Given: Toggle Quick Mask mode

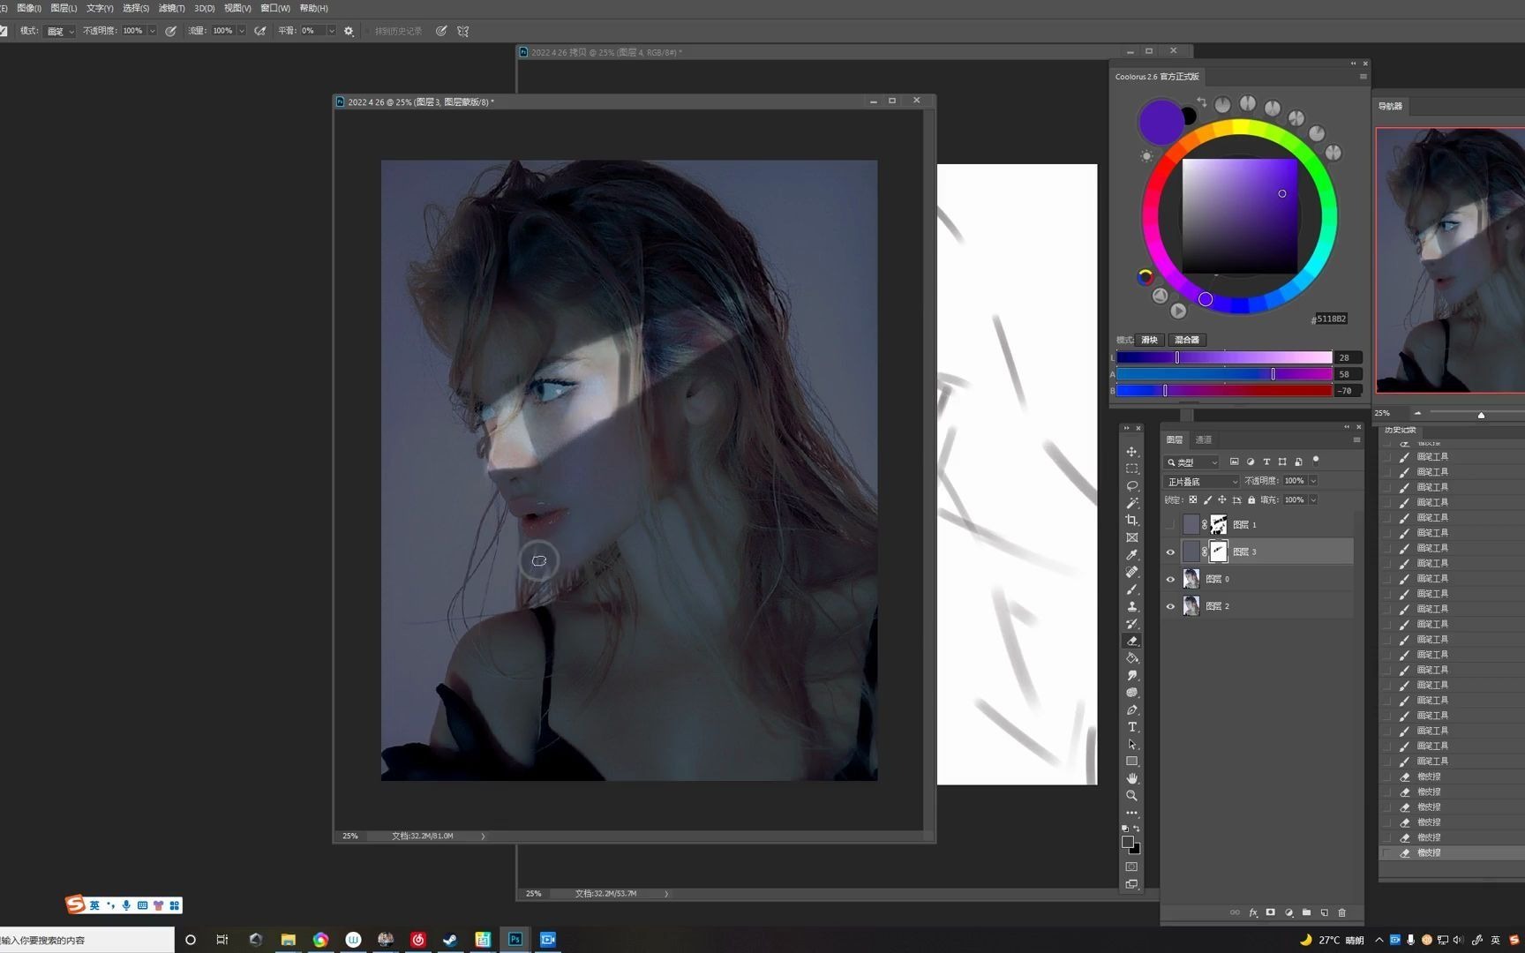Looking at the screenshot, I should [1131, 867].
